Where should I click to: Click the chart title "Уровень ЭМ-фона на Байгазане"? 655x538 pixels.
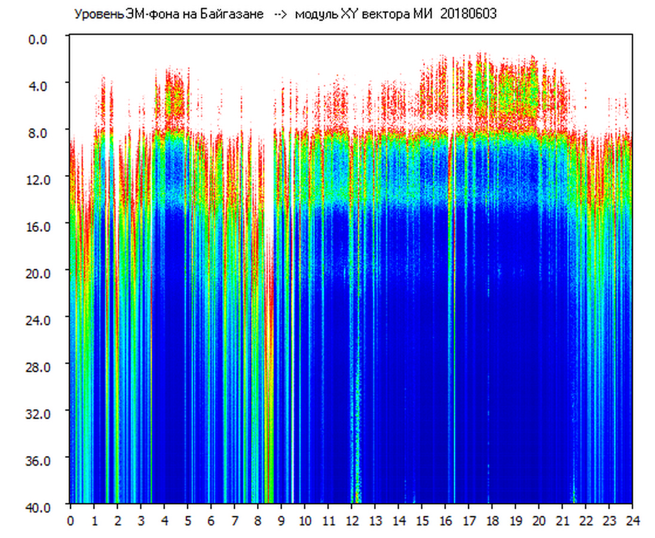click(169, 14)
